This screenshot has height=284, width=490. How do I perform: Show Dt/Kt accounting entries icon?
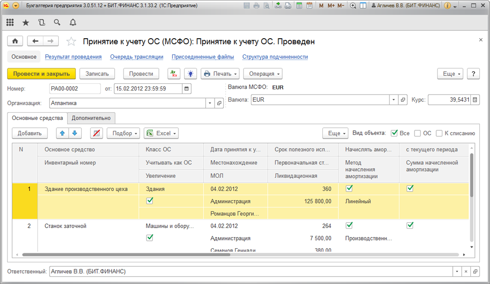(x=174, y=74)
